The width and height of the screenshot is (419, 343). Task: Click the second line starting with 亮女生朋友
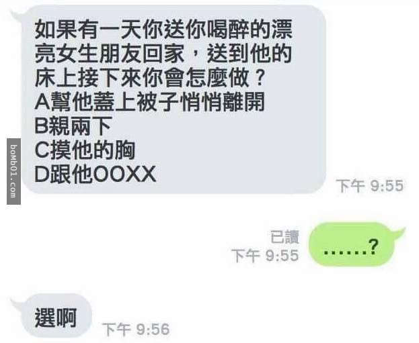click(x=163, y=53)
